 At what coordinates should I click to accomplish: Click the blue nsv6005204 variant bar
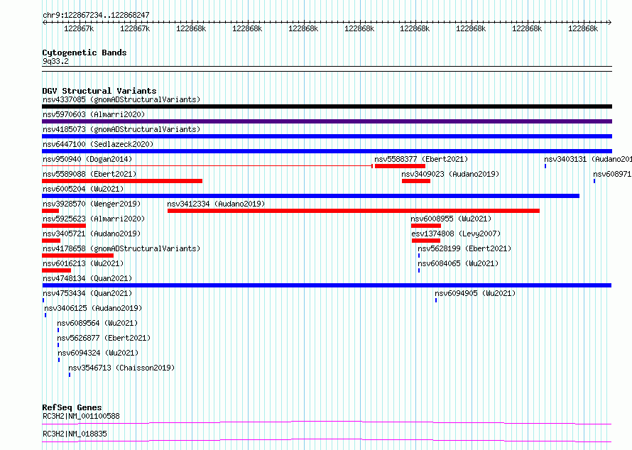[311, 196]
